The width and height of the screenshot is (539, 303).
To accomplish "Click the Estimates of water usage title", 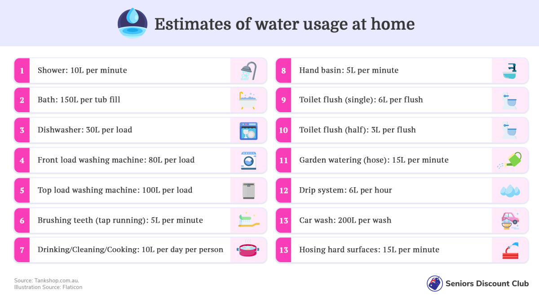I will click(x=284, y=24).
